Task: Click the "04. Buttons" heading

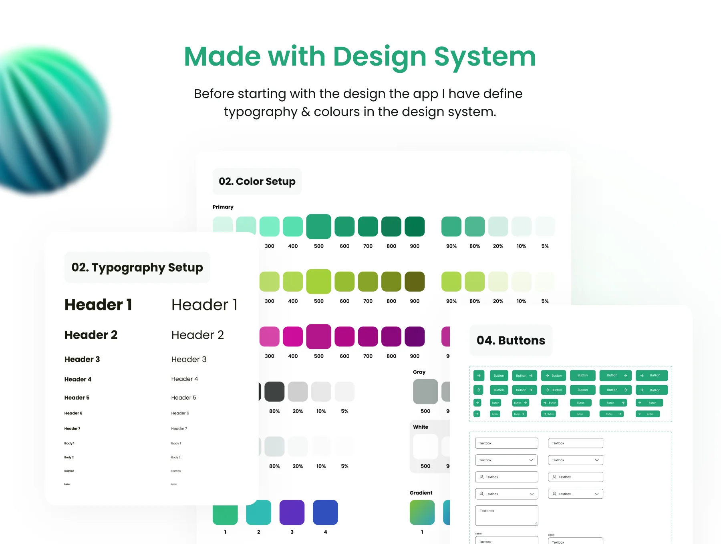Action: [x=511, y=340]
